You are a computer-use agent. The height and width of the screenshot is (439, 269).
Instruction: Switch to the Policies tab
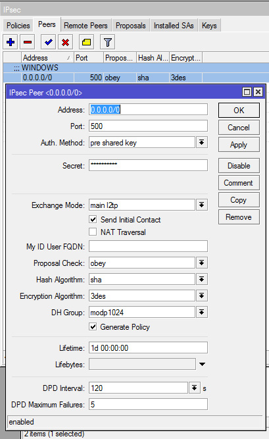18,26
